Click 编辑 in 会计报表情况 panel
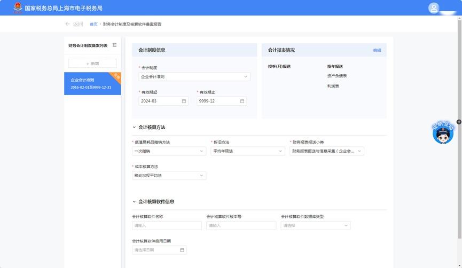462x268 pixels. (x=377, y=50)
